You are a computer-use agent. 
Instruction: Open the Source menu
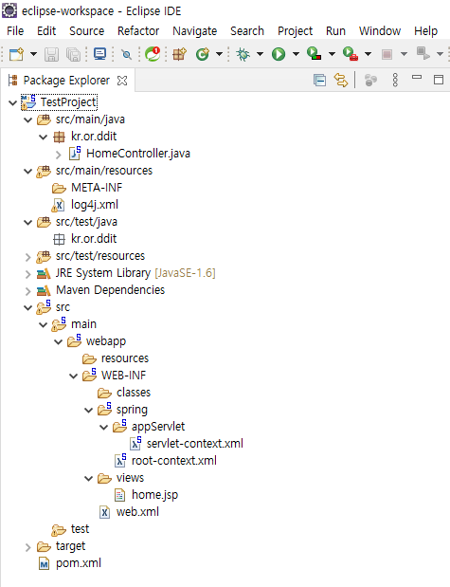point(87,31)
